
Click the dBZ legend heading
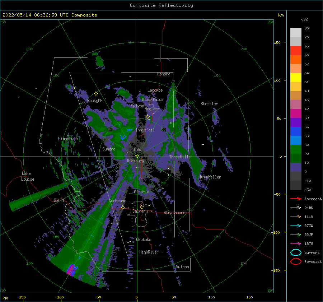click(304, 19)
